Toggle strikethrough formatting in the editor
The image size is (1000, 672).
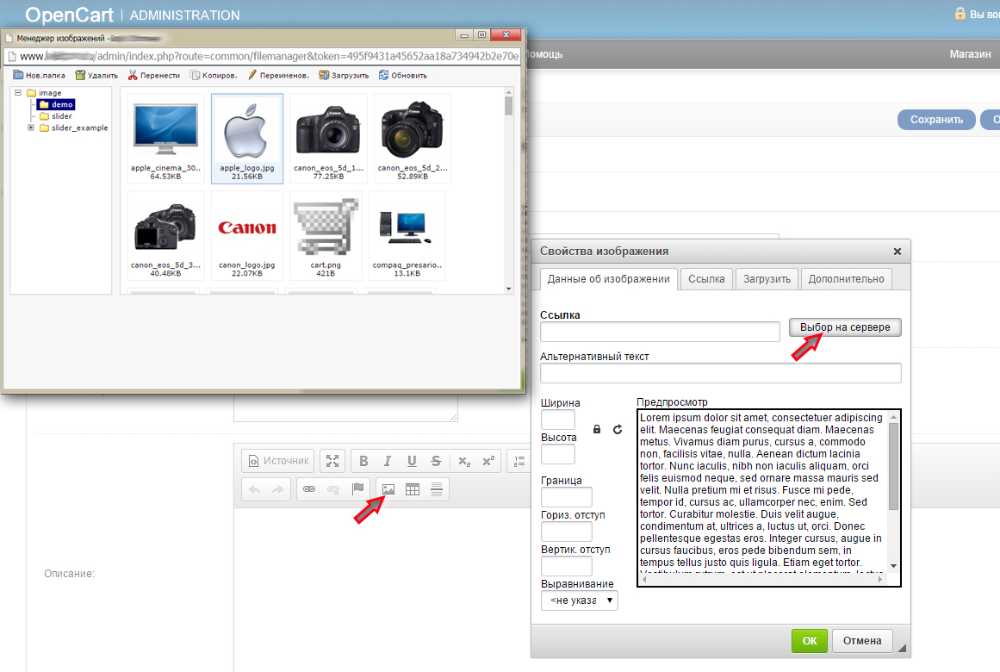coord(436,461)
